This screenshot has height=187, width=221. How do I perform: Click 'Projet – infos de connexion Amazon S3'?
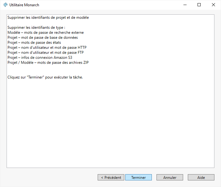40,58
